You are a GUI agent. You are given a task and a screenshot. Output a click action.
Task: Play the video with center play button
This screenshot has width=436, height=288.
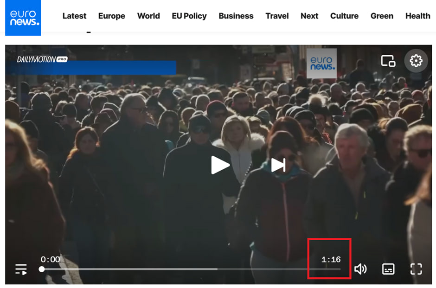coord(220,165)
